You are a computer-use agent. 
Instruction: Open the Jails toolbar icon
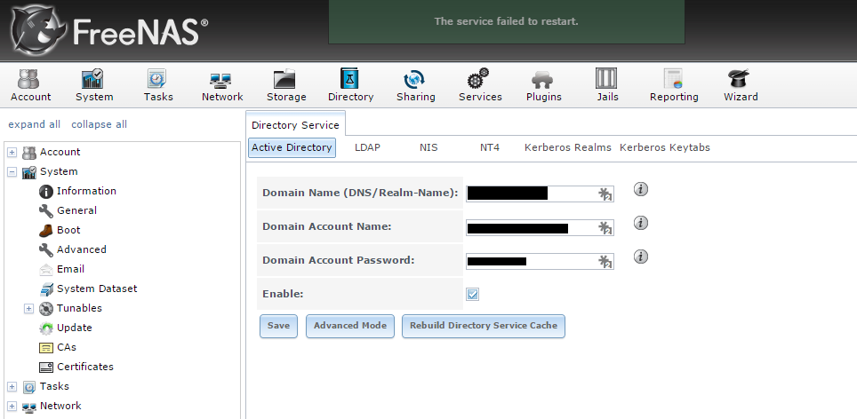point(606,85)
